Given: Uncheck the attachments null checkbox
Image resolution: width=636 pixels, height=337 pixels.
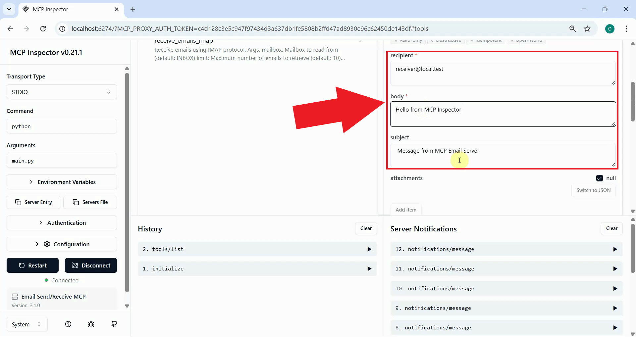Looking at the screenshot, I should pyautogui.click(x=599, y=178).
